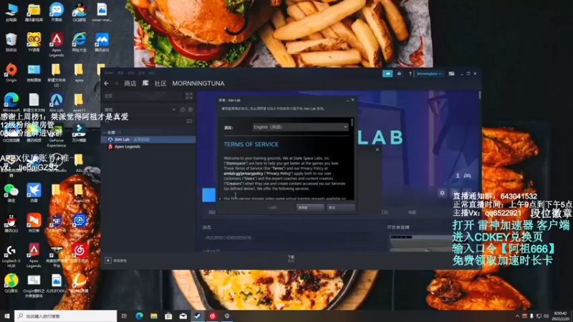This screenshot has width=573, height=322.
Task: Switch Steam to Big Picture mode icon
Action: (x=452, y=74)
